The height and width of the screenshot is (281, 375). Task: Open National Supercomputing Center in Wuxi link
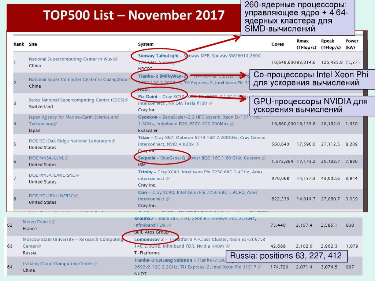[71, 59]
